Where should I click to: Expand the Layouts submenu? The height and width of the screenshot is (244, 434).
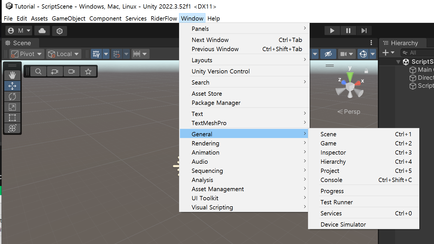(x=244, y=60)
